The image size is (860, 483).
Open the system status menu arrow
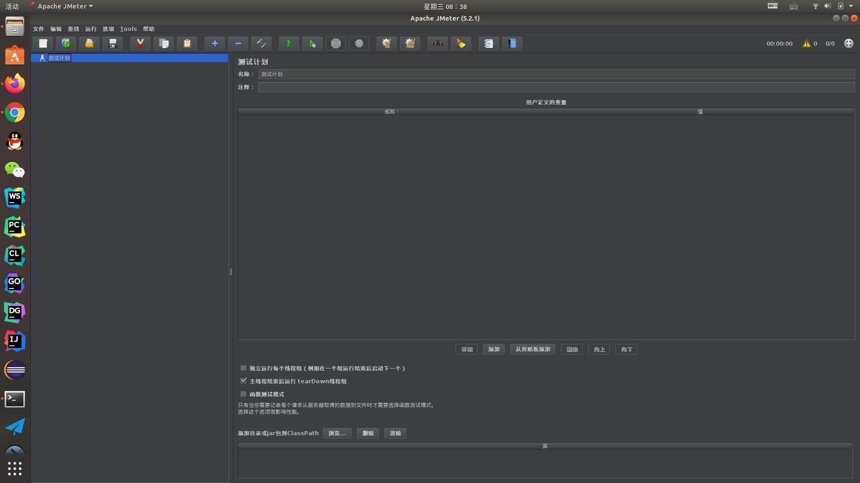click(851, 6)
